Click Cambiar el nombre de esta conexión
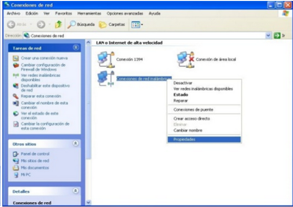Viewport: 293px width, 207px height. click(x=45, y=105)
